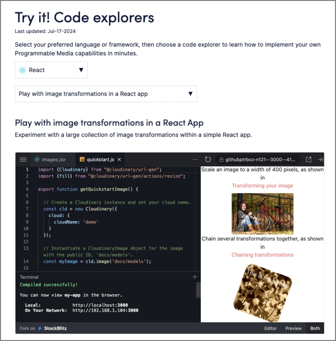Viewport: 336px width, 341px height.
Task: Open the hamburger menu in the editor
Action: pyautogui.click(x=23, y=160)
